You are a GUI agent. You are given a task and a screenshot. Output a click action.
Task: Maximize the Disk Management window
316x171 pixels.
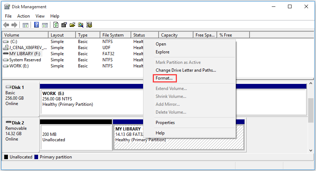tap(290, 6)
